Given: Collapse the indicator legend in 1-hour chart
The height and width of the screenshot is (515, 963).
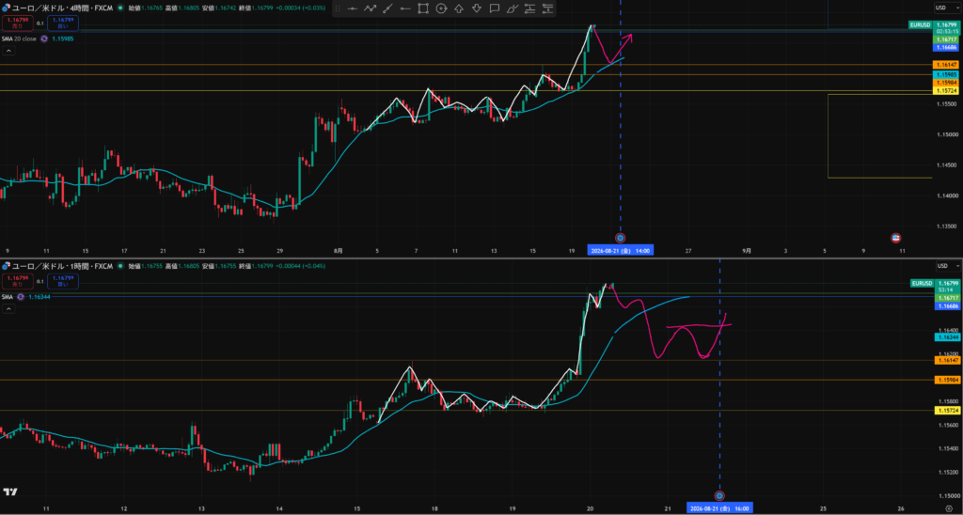Looking at the screenshot, I should [8, 309].
